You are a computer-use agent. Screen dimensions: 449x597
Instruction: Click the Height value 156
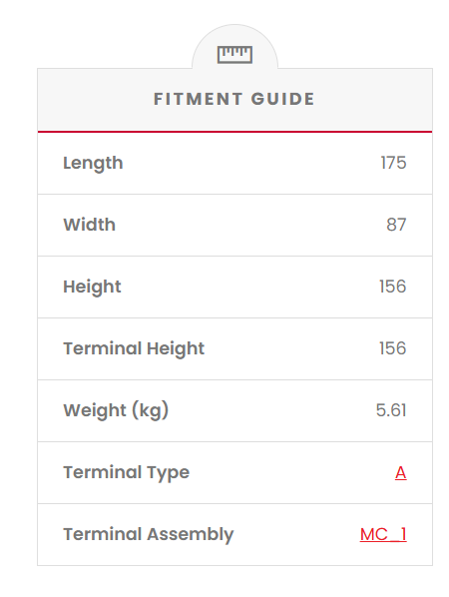tap(393, 287)
